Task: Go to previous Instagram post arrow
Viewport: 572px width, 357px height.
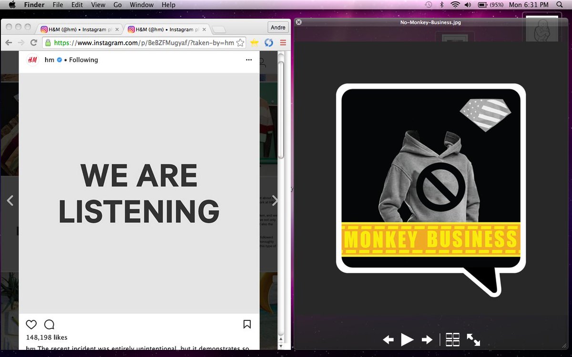Action: (x=10, y=200)
